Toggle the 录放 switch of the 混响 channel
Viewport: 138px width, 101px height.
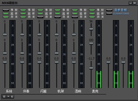pos(75,10)
